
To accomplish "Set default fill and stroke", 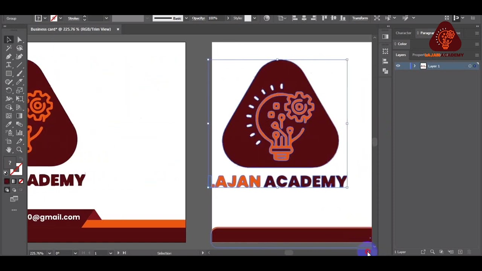I will (x=6, y=173).
